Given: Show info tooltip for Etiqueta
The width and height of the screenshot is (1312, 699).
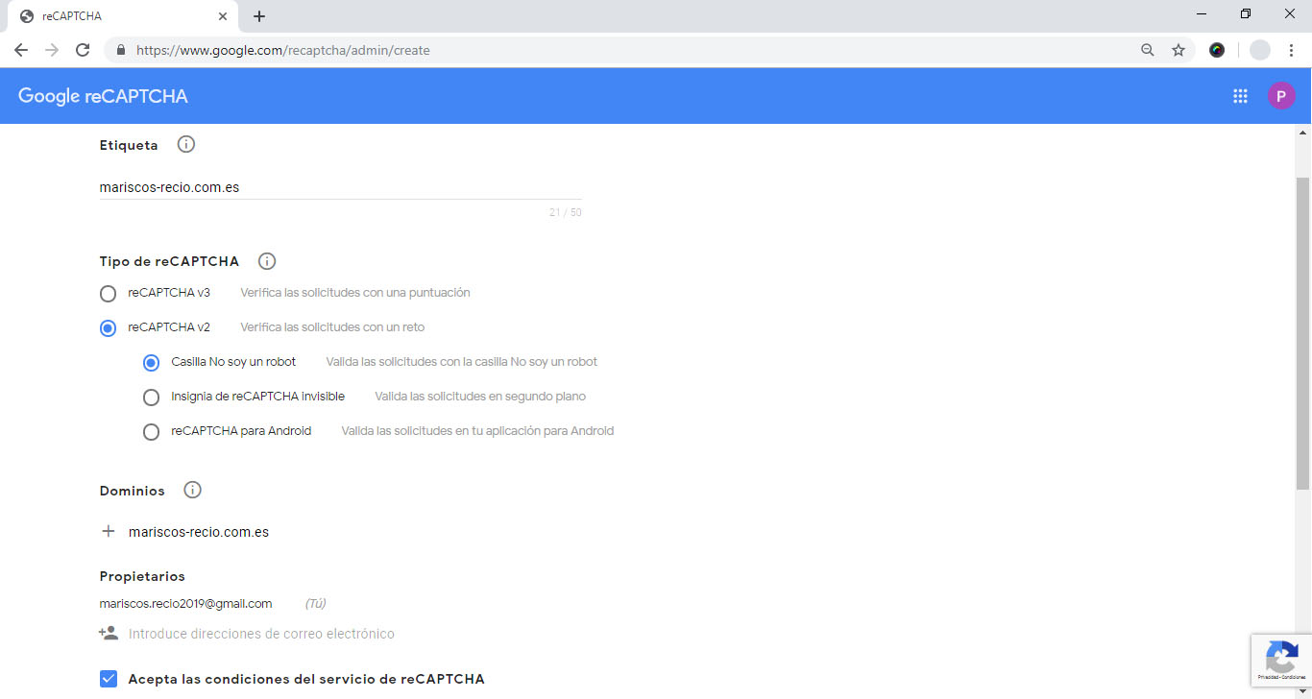Looking at the screenshot, I should click(x=186, y=145).
